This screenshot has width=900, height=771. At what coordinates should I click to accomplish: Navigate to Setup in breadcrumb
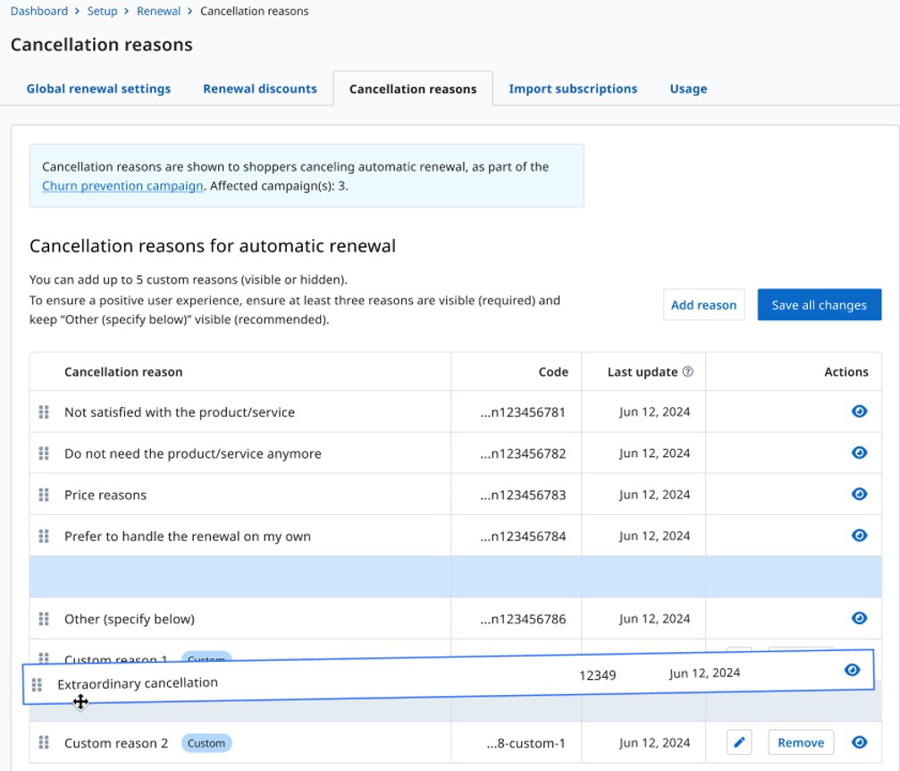click(x=102, y=11)
